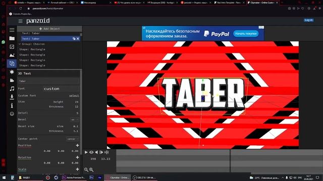323x181 pixels.
Task: Click the panzoid logo
Action: point(38,21)
